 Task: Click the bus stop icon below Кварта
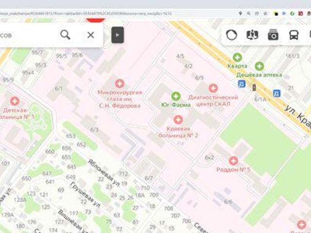pyautogui.click(x=242, y=84)
